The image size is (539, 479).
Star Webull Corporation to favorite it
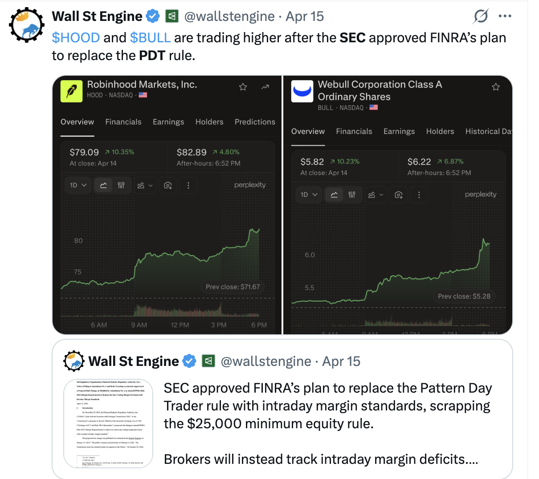click(496, 87)
